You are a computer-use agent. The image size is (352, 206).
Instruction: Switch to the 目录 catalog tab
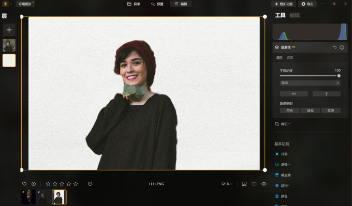click(134, 4)
